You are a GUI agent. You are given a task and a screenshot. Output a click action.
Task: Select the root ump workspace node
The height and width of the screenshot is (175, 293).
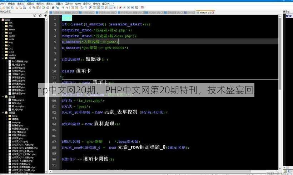pyautogui.click(x=8, y=20)
